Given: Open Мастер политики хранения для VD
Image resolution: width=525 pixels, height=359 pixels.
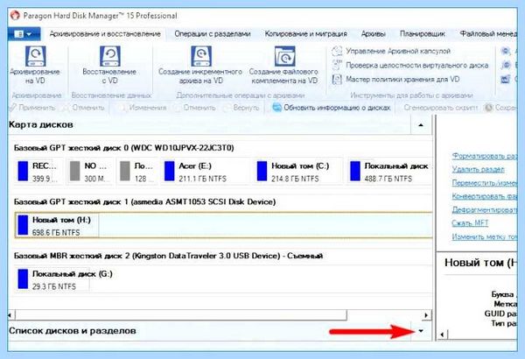Looking at the screenshot, I should tap(402, 80).
